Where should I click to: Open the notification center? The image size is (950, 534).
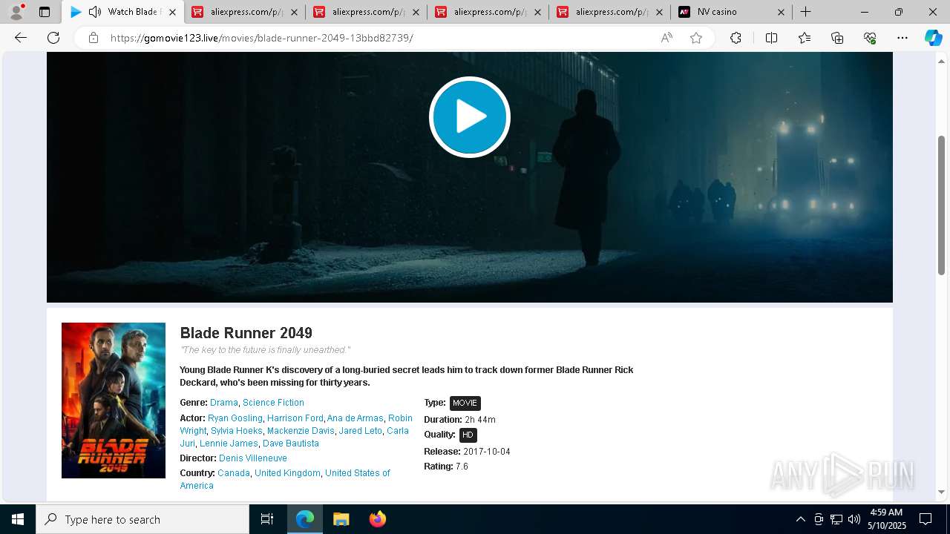(x=926, y=519)
